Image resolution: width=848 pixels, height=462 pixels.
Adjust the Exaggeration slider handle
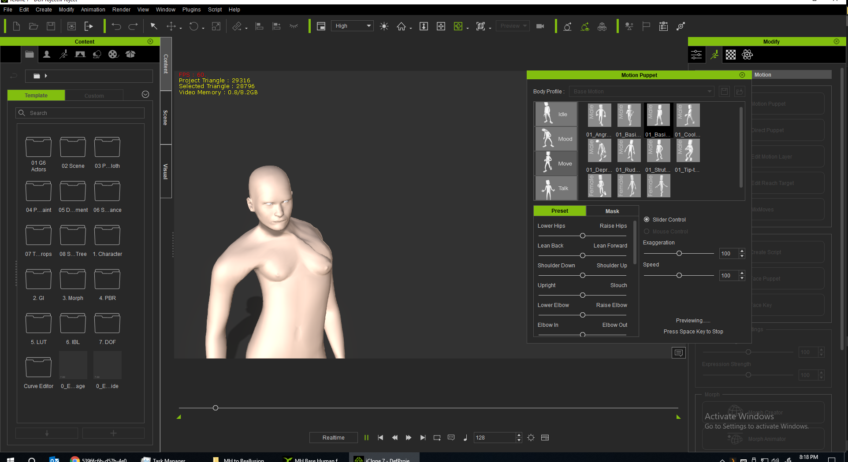[x=679, y=253]
